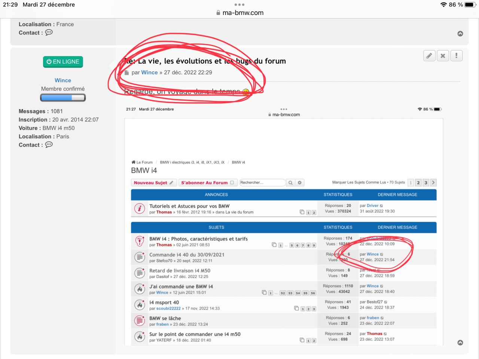The height and width of the screenshot is (359, 479).
Task: Click 'Tutoriels et Astuces pour vos BMW' topic
Action: [189, 206]
